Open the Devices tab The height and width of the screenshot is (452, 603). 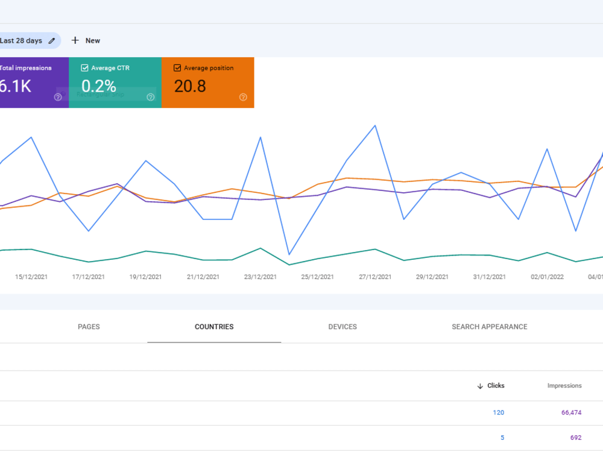(343, 327)
